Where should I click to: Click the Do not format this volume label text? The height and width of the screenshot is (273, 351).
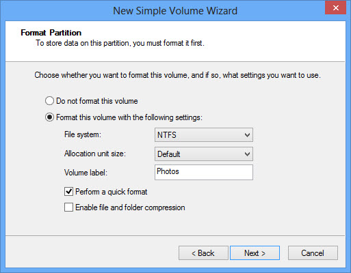click(x=97, y=101)
